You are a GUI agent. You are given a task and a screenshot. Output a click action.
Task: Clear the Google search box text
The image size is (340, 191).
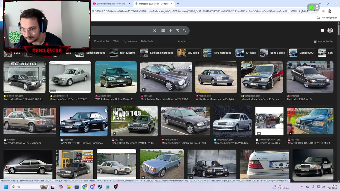154,31
